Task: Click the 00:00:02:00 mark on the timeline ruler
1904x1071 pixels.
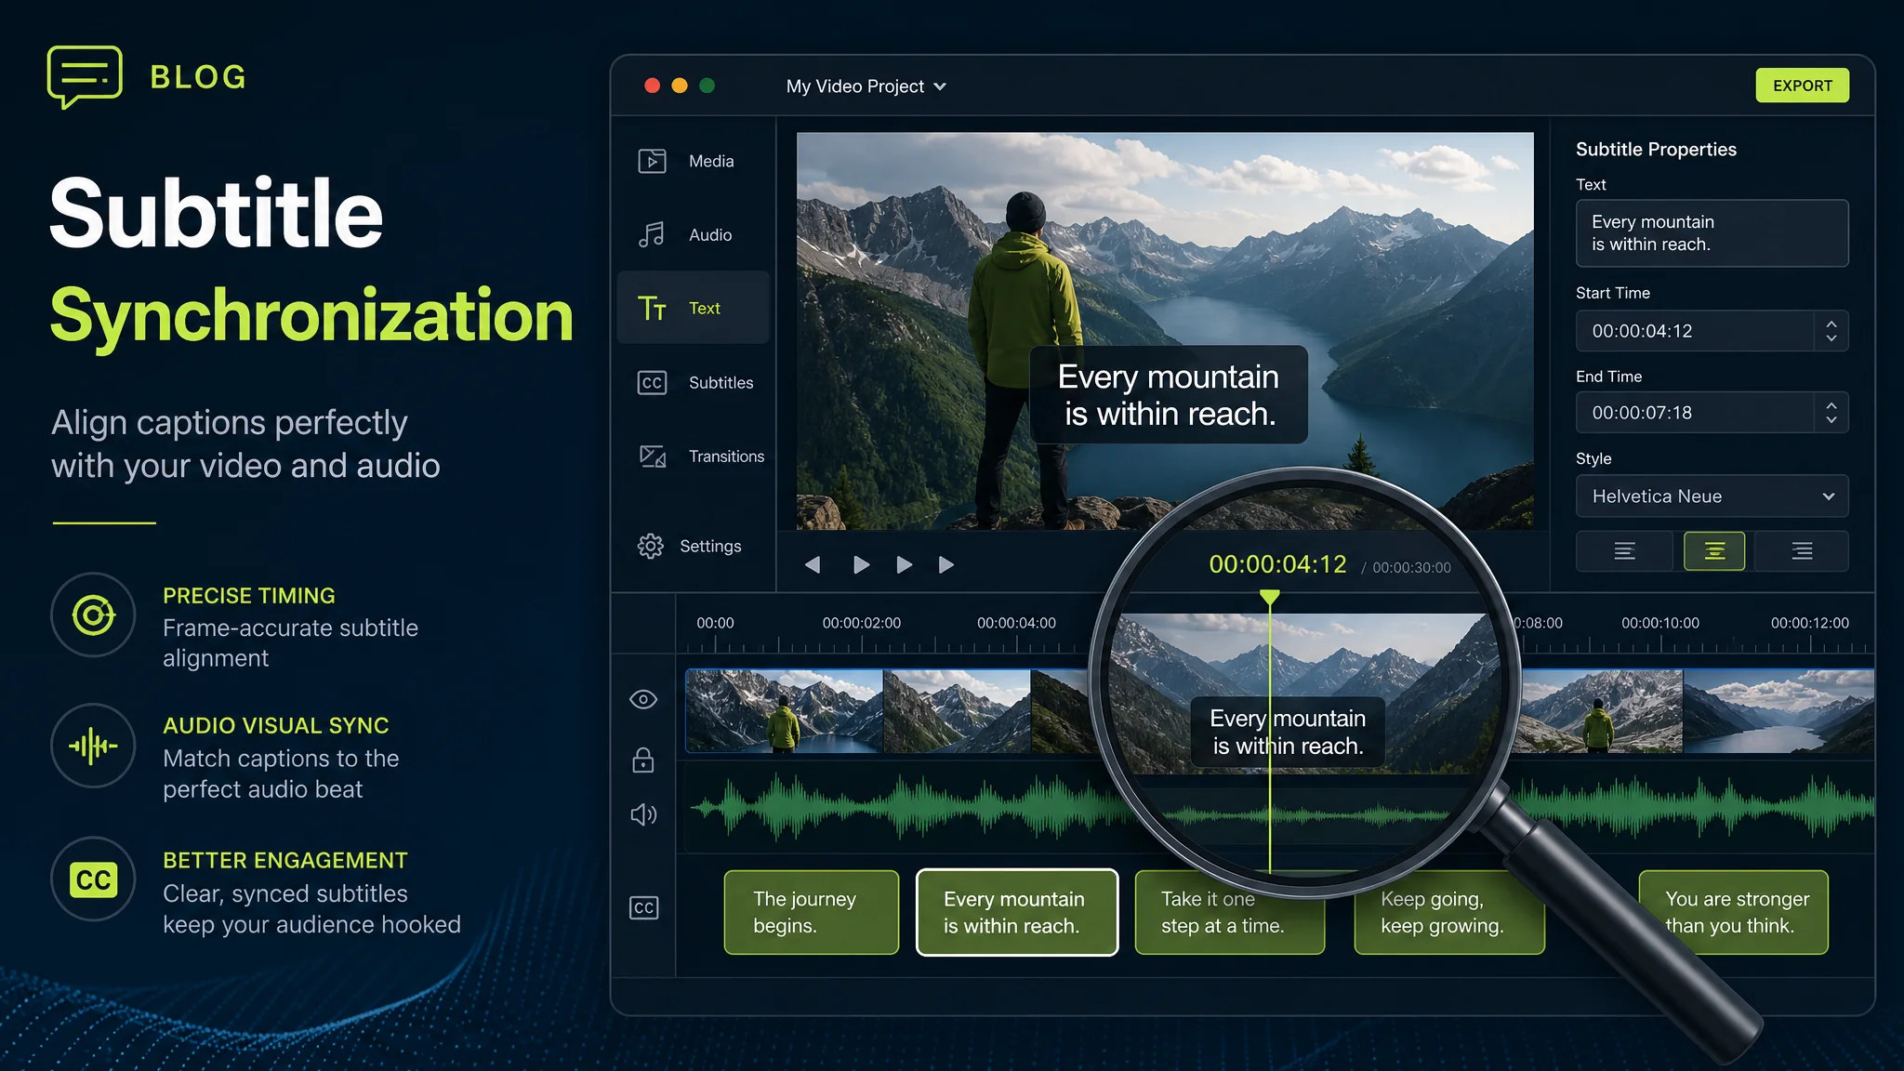Action: (x=861, y=623)
